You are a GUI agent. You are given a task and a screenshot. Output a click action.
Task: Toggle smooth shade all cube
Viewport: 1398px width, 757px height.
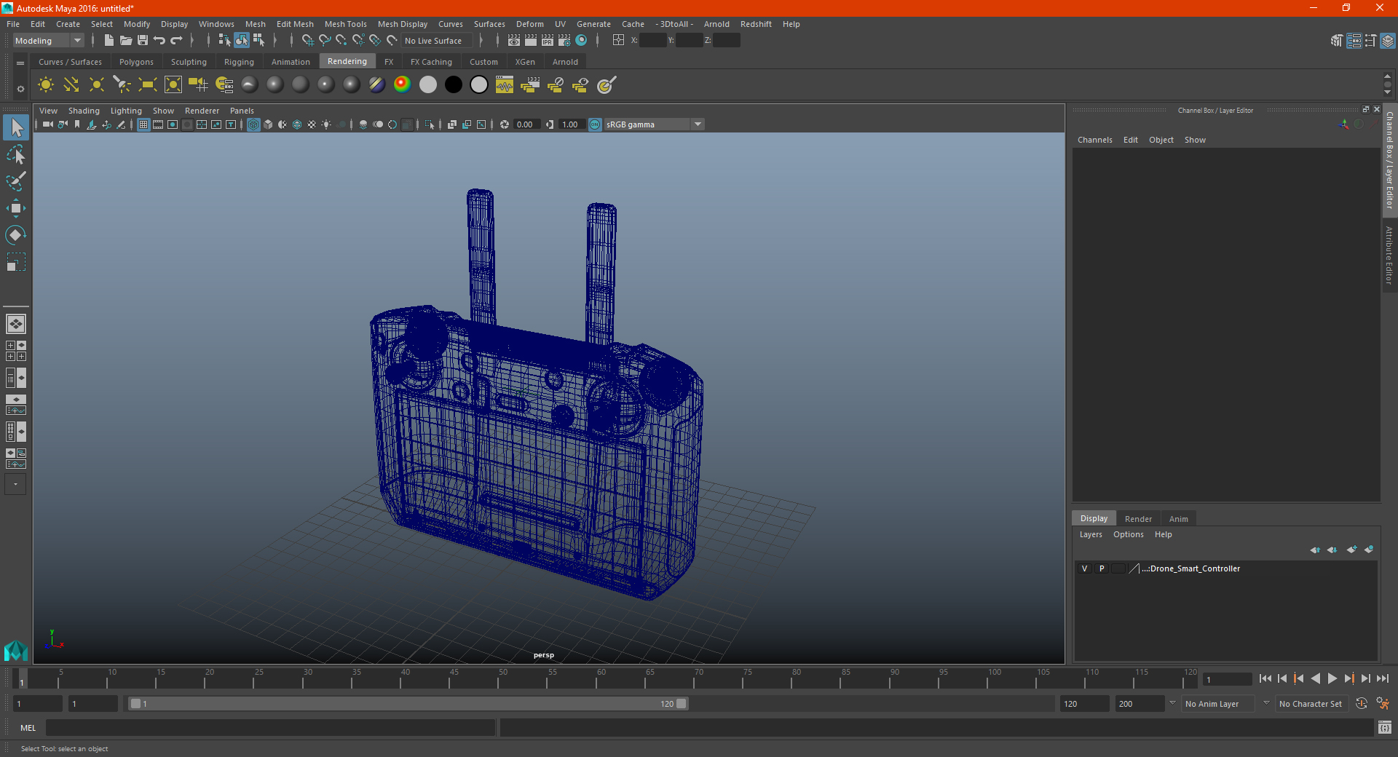click(x=268, y=124)
